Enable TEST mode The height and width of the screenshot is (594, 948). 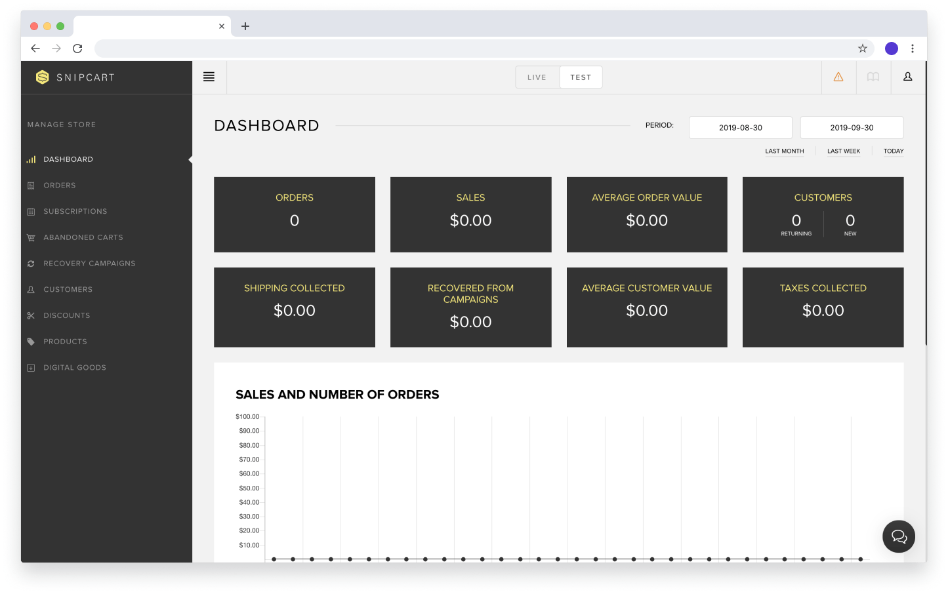point(581,77)
